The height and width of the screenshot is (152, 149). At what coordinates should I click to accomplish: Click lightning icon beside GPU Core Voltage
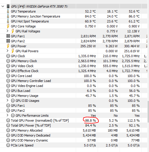click(8, 26)
